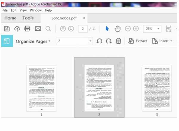Activate the Hand pan tool
Screen dimensions: 179x131
118,29
